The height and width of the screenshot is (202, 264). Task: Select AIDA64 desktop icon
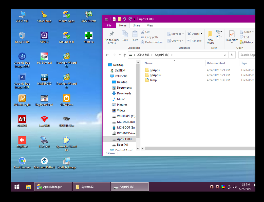click(22, 121)
